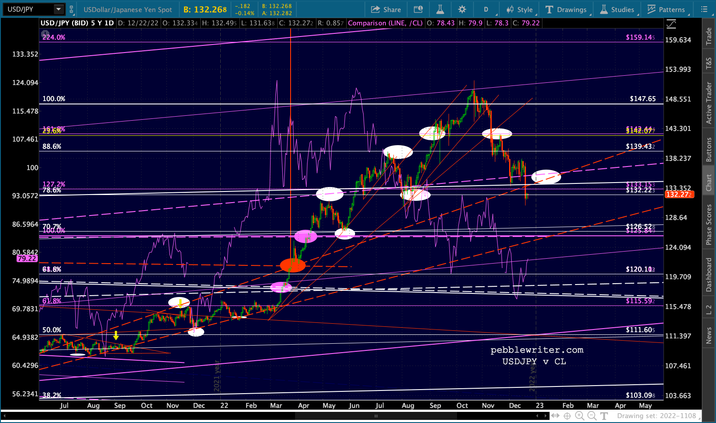This screenshot has height=423, width=716.
Task: Open the D timeframe dropdown
Action: pyautogui.click(x=486, y=9)
